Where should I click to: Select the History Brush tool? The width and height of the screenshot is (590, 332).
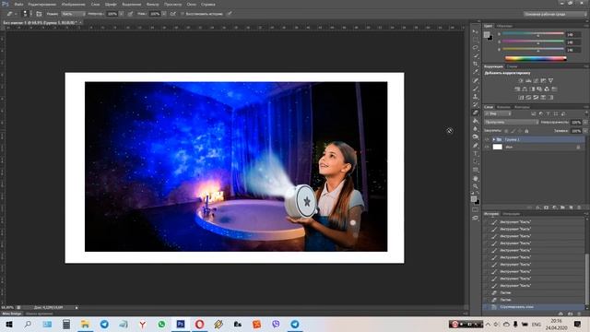476,104
